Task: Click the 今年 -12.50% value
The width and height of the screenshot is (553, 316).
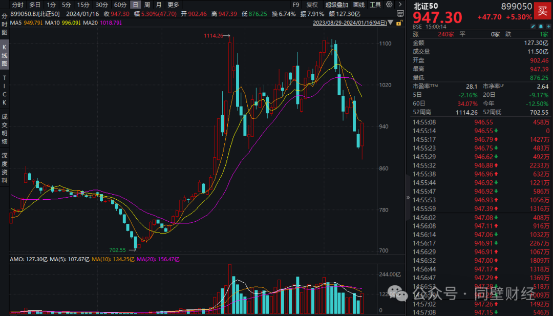Action: pos(538,103)
